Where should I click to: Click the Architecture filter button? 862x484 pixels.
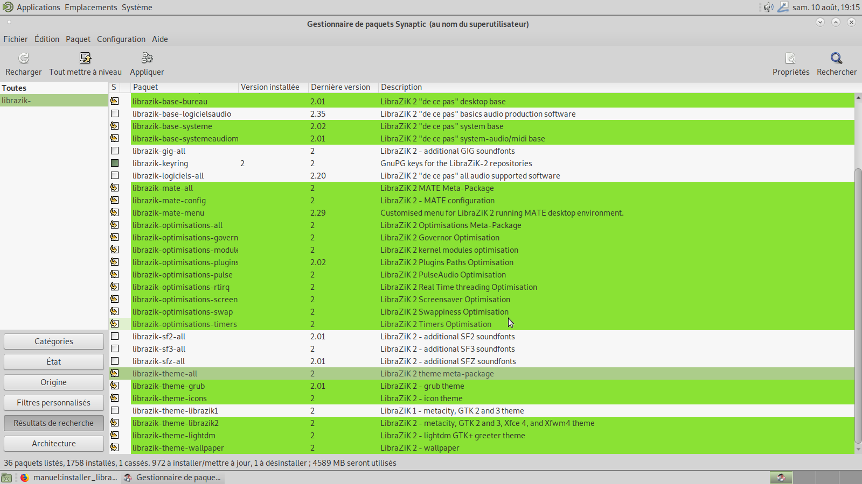coord(54,444)
